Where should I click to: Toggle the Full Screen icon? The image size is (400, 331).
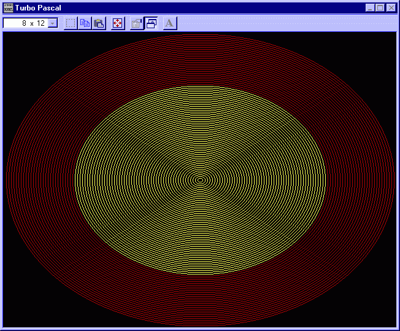click(x=118, y=23)
